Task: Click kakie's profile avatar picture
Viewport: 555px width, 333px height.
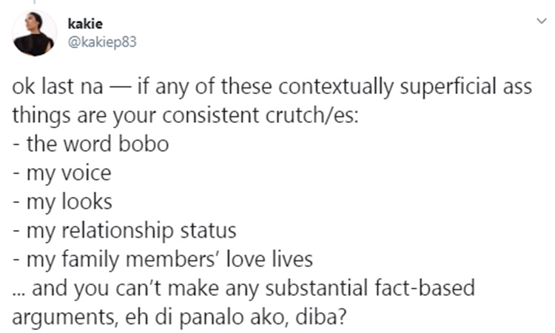Action: (34, 33)
